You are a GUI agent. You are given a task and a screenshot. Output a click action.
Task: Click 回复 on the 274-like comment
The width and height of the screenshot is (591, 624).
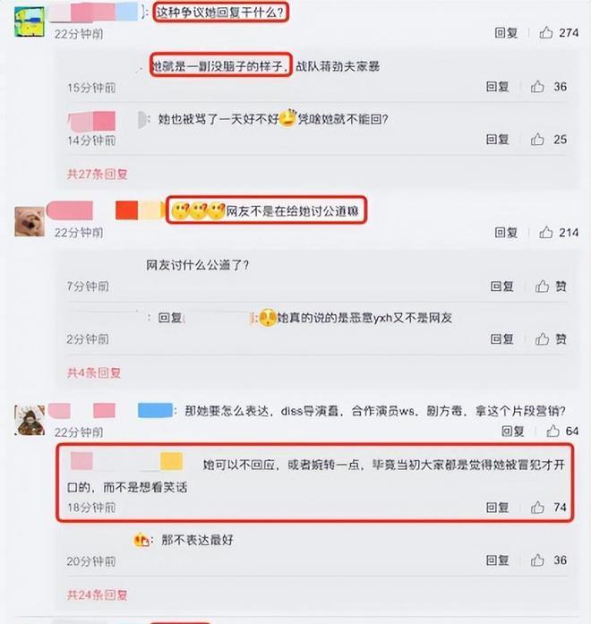[x=506, y=32]
